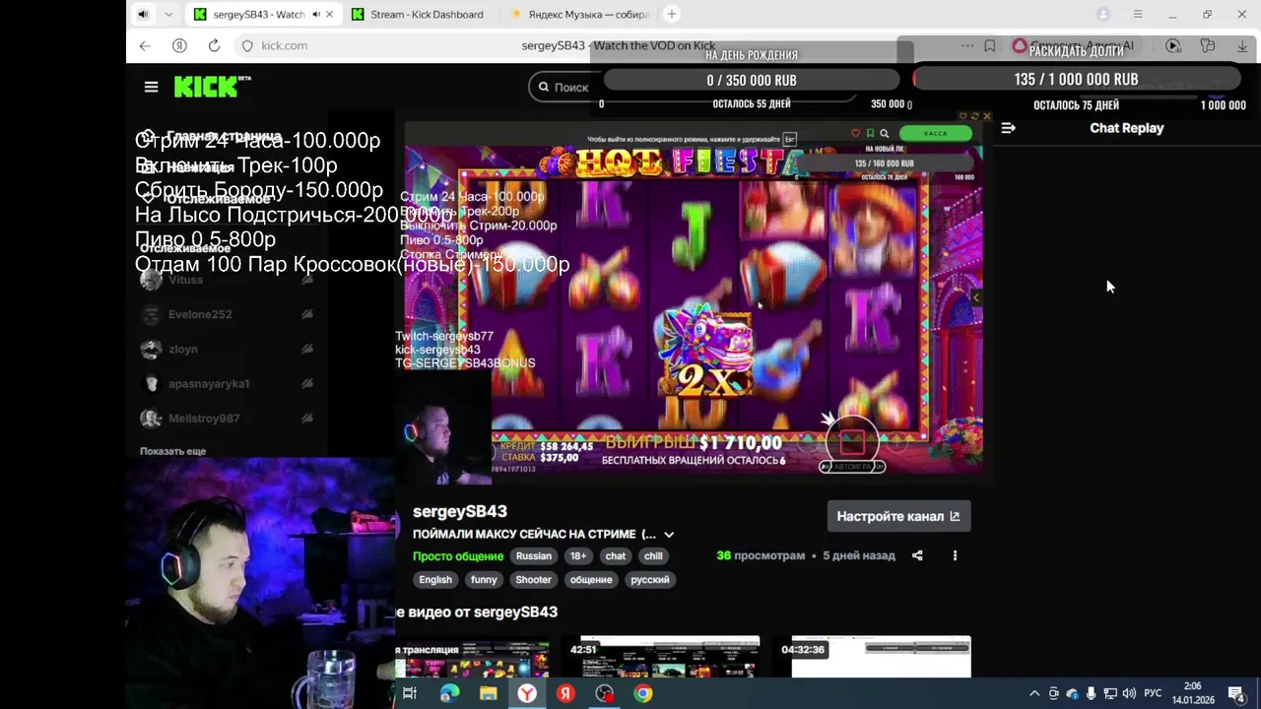Bookmark this page with the bookmark icon
This screenshot has width=1261, height=709.
990,45
